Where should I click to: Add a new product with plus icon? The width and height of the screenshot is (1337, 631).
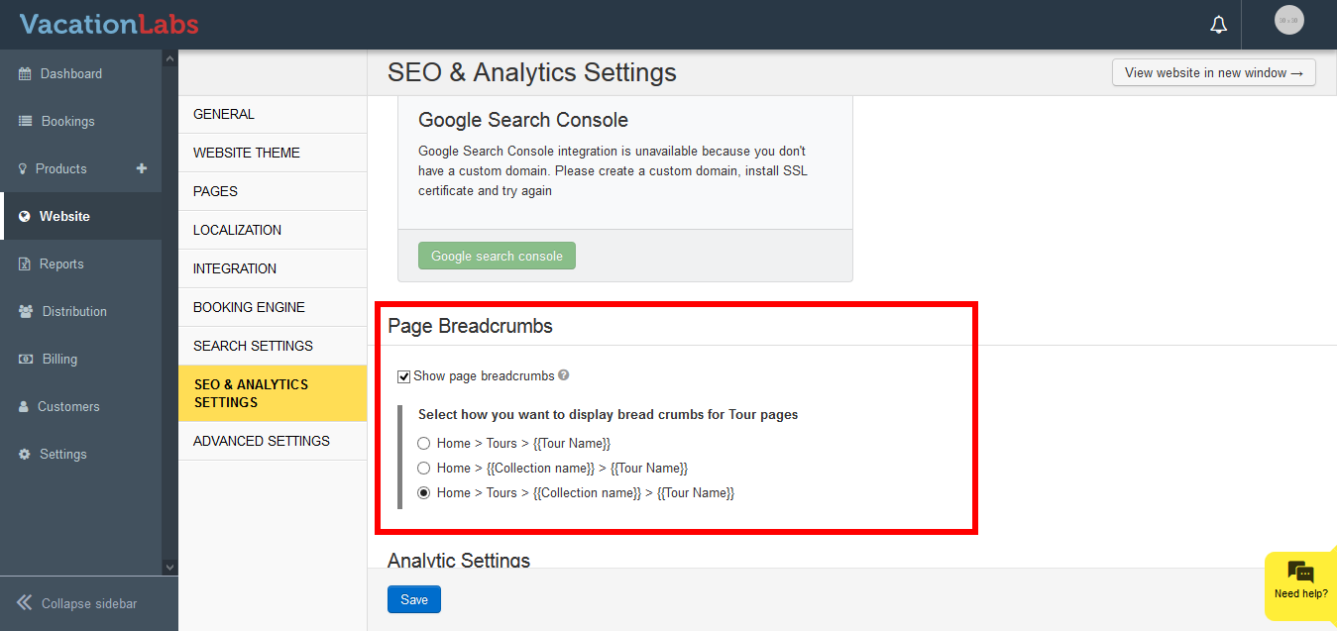point(142,168)
